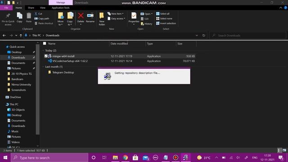Open the Move to menu

click(61, 19)
